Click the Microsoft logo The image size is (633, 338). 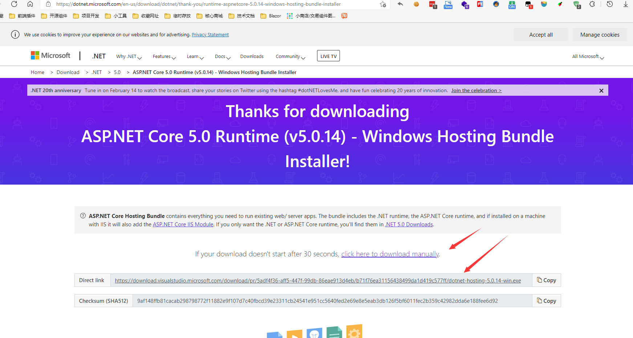pos(50,55)
